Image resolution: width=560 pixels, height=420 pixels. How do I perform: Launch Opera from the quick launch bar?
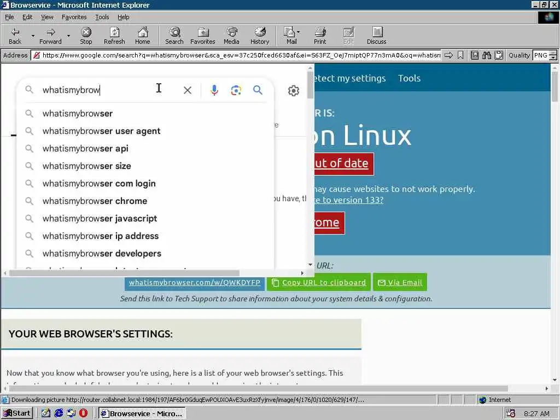(84, 413)
